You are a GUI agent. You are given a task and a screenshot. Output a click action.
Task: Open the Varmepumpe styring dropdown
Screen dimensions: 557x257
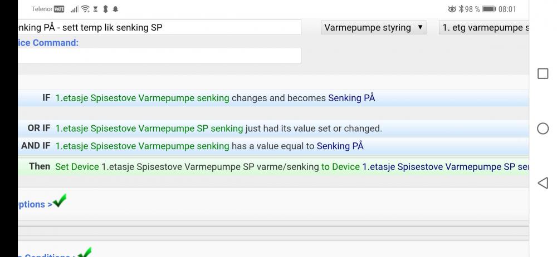[373, 27]
